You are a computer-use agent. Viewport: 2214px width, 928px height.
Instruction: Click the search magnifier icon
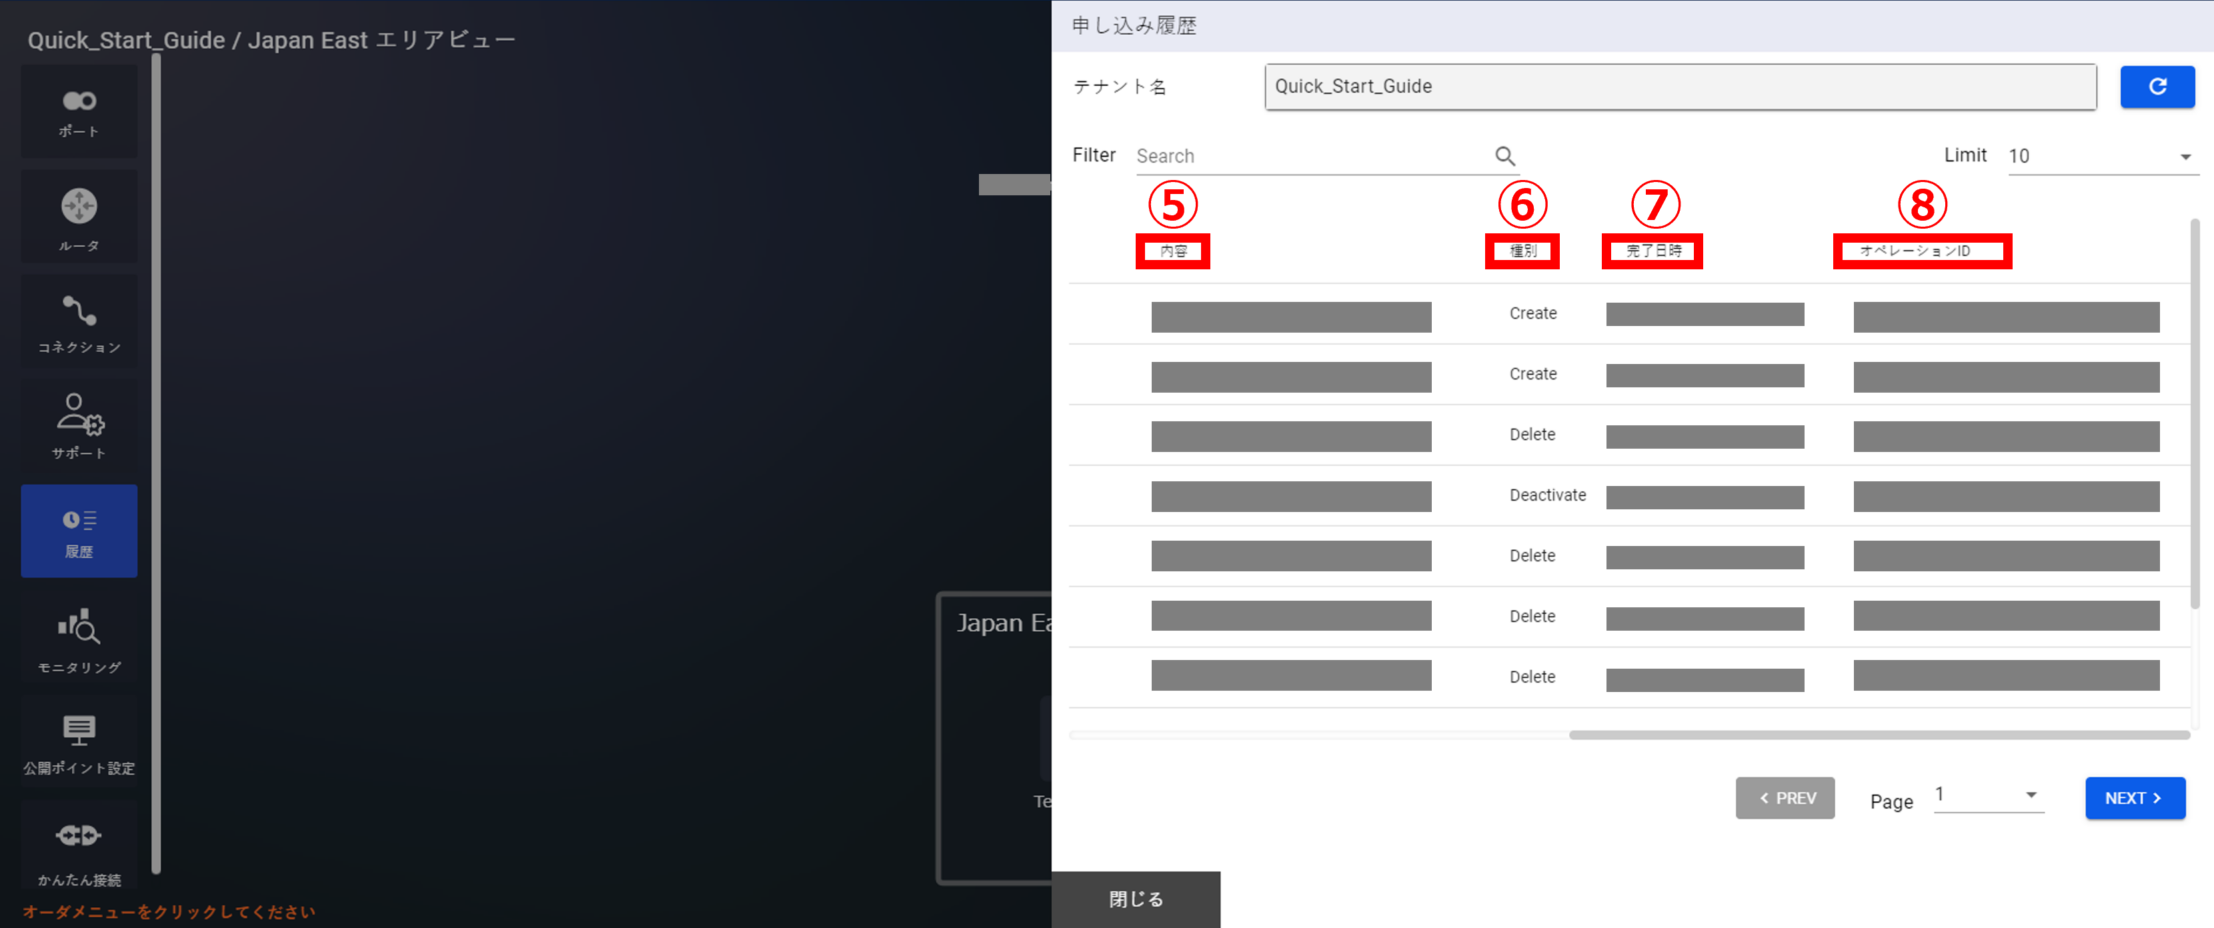coord(1504,155)
